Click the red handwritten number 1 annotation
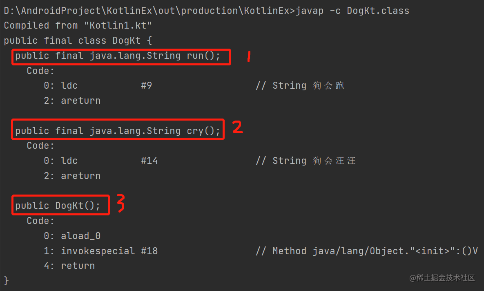 click(249, 57)
